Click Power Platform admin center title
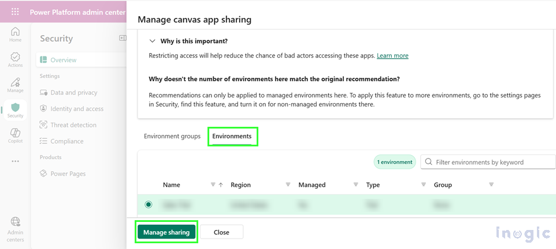This screenshot has width=556, height=249. [x=77, y=12]
